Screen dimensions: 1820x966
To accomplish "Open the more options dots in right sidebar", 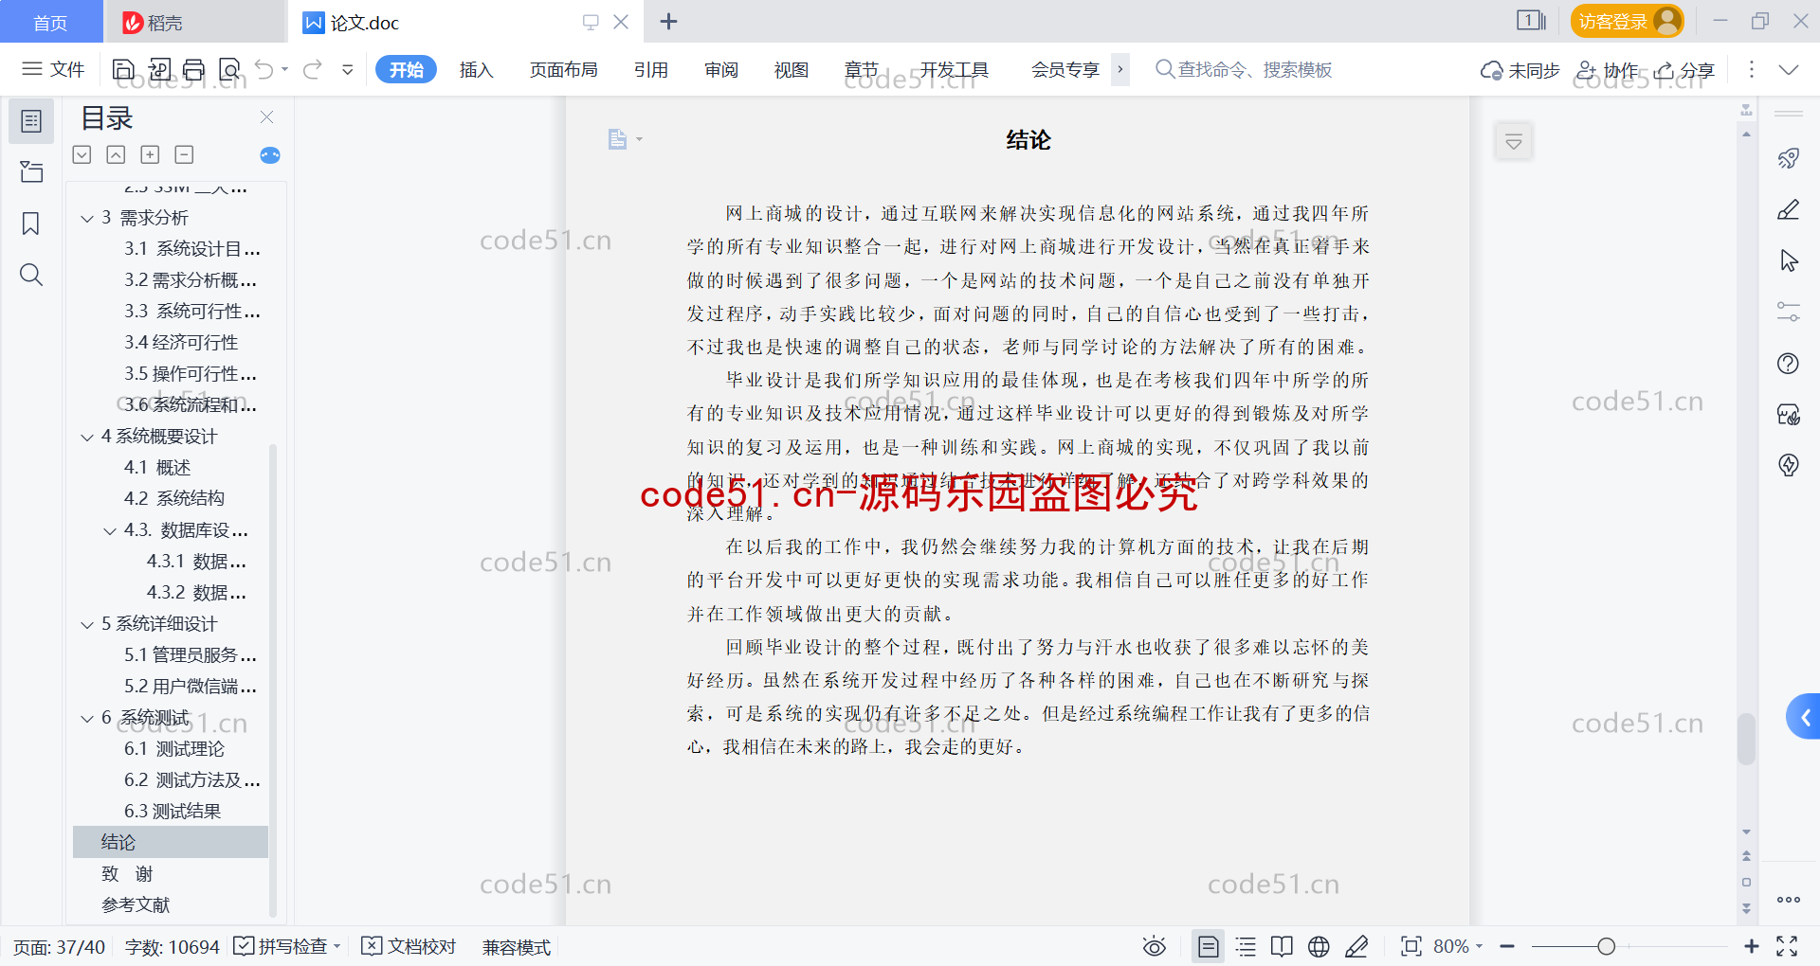I will (x=1788, y=900).
